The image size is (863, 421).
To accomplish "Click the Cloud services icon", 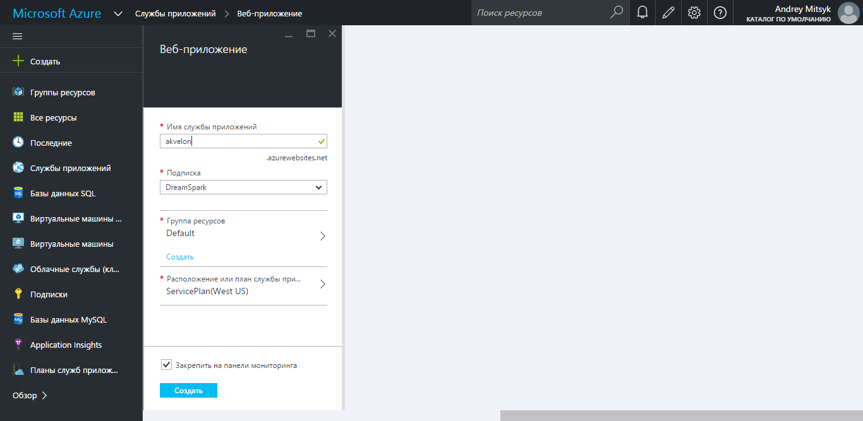I will 18,269.
